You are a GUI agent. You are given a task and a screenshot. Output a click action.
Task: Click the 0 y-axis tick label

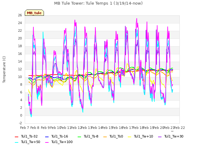click(21, 115)
